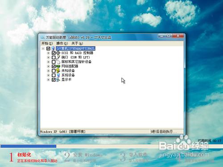Screen dimensions: 223x167
Task: Click the 导入软件 step three label
Action: pyautogui.click(x=138, y=155)
